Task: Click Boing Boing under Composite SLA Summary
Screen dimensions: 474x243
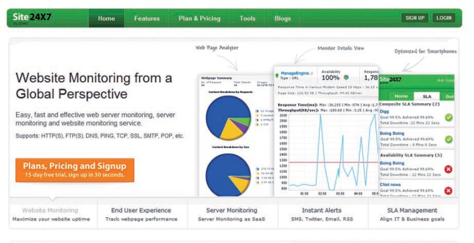Action: pos(392,133)
